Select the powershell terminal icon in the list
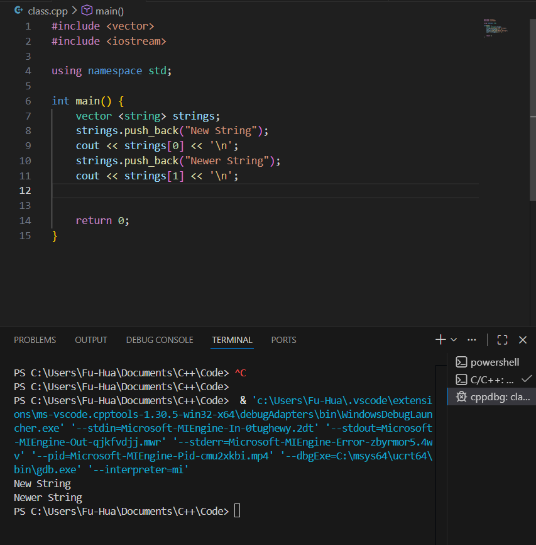Image resolution: width=536 pixels, height=545 pixels. click(x=461, y=362)
